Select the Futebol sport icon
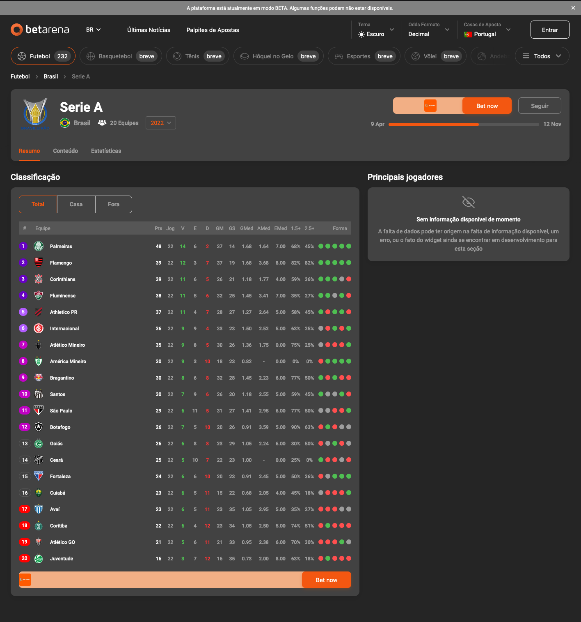 click(22, 56)
